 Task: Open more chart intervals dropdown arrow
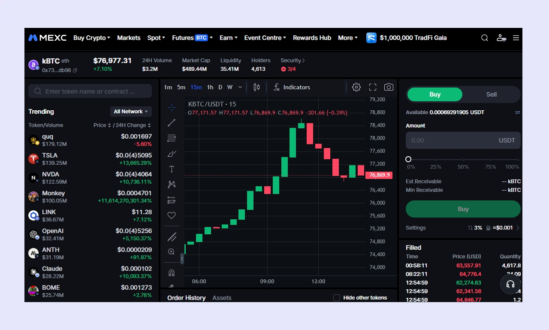240,87
